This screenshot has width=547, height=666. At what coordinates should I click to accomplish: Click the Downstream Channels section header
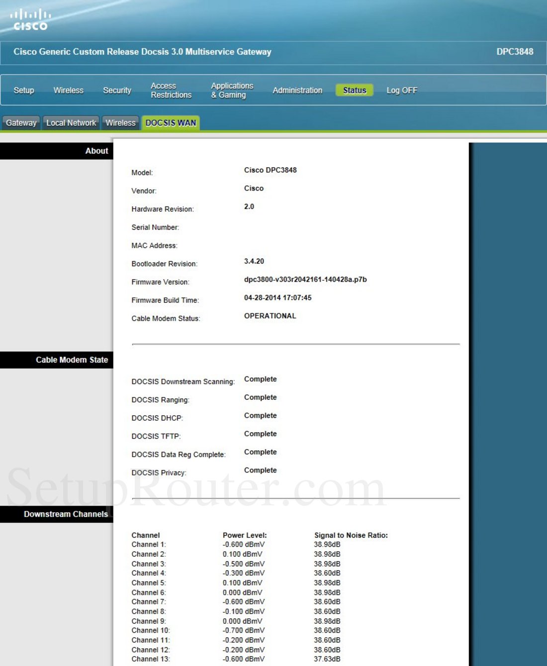(66, 514)
